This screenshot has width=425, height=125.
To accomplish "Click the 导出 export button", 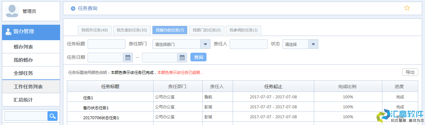I will click(410, 72).
